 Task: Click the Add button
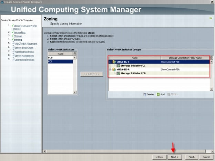pos(161,94)
